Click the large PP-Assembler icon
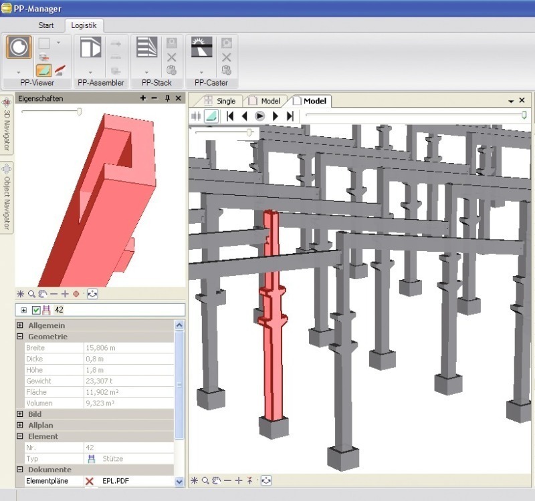This screenshot has width=535, height=501. [90, 47]
